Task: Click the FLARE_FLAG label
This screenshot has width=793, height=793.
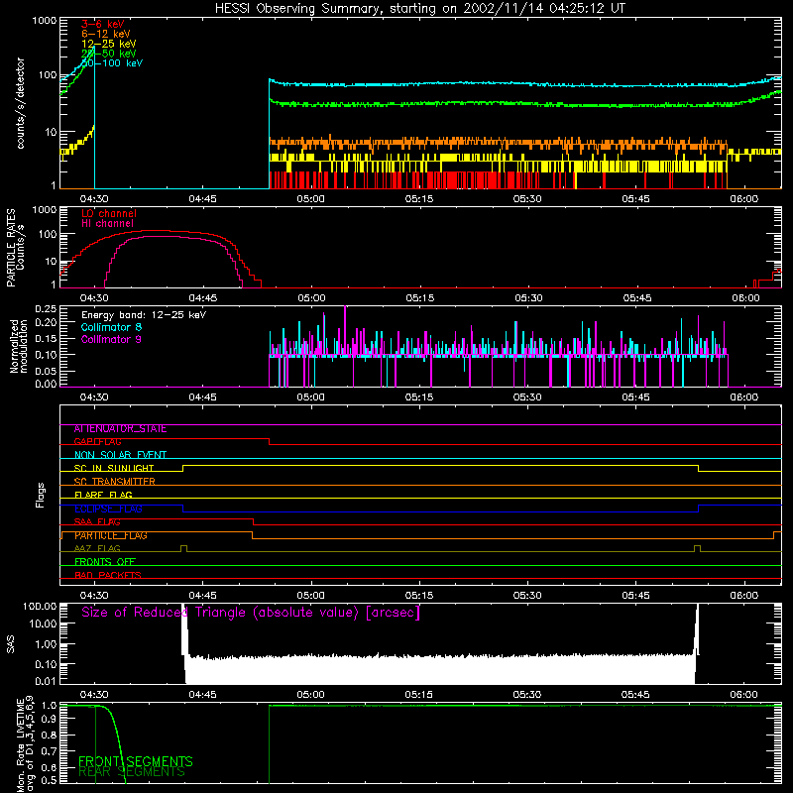Action: click(103, 495)
